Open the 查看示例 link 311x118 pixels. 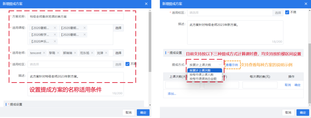point(232,65)
